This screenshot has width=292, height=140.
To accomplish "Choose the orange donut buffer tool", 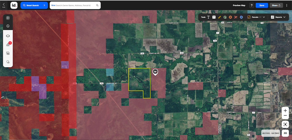I will point(230,17).
